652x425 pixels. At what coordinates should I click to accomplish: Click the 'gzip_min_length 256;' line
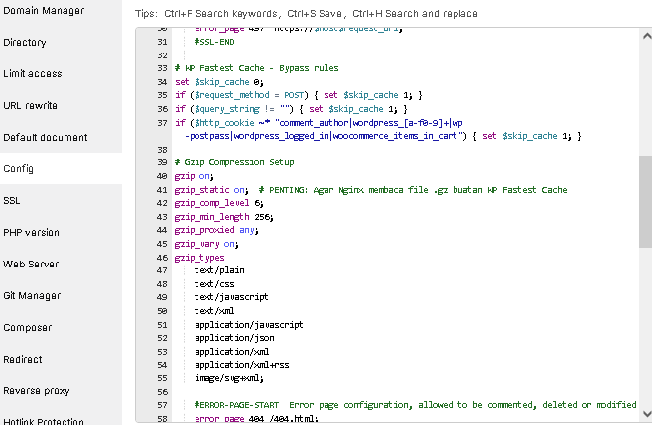pyautogui.click(x=223, y=217)
